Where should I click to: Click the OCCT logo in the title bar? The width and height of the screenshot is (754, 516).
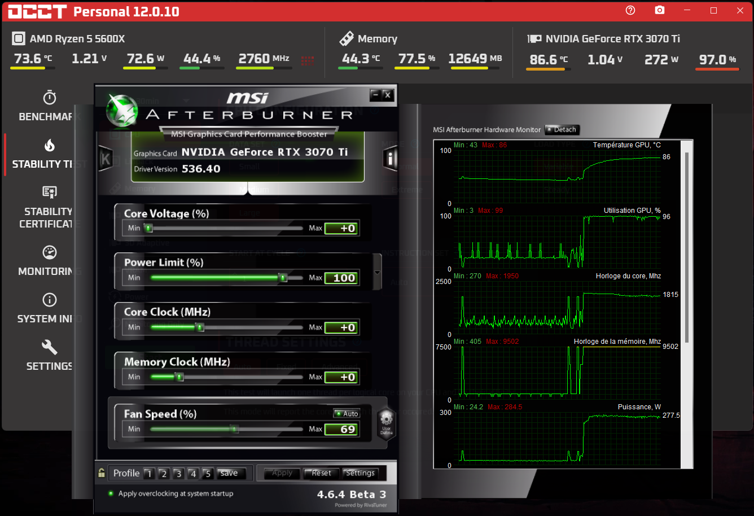click(37, 11)
